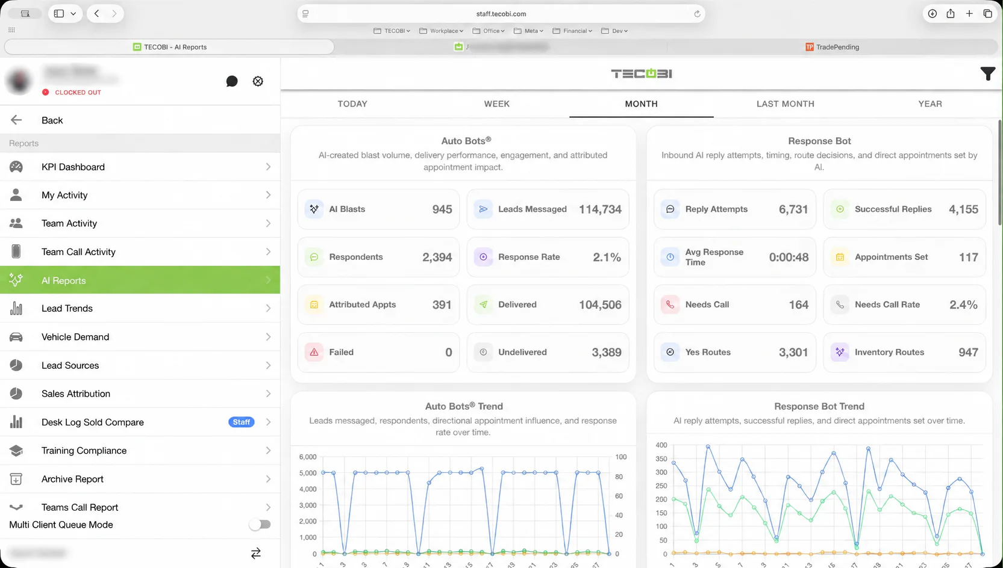Click the Desk Log Sold Compare chart icon
Screen dimensions: 1003x568
tap(16, 422)
